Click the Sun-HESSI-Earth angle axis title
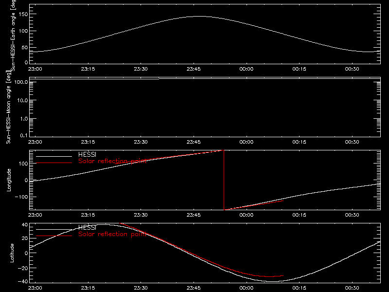Image resolution: width=389 pixels, height=292 pixels. (13, 36)
